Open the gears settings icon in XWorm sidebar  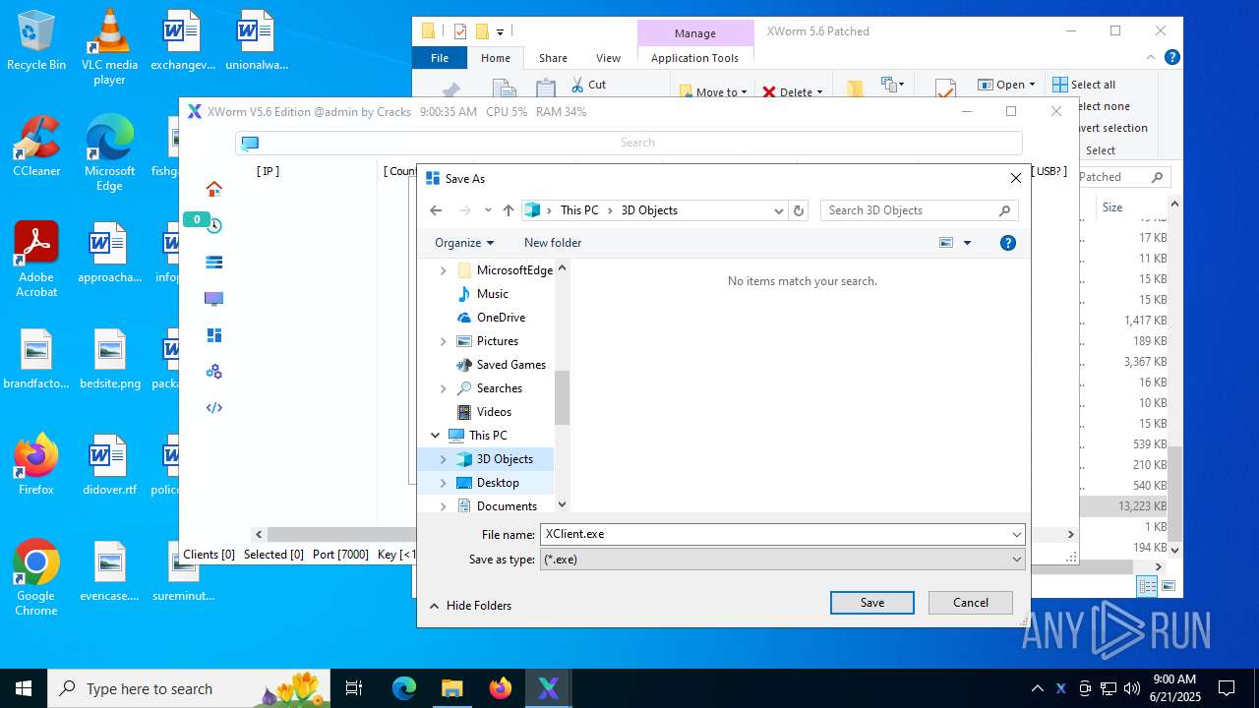213,372
